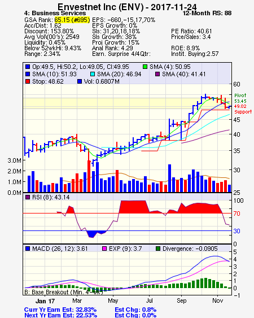Click the 'Jul' date axis label
Image resolution: width=254 pixels, height=318 pixels.
pos(149,300)
